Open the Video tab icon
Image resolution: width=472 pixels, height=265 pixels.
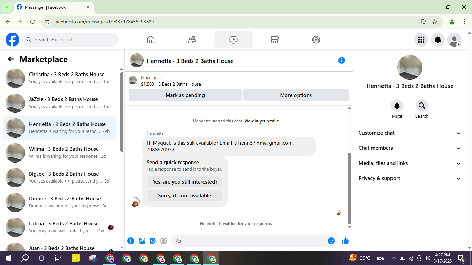pyautogui.click(x=233, y=40)
